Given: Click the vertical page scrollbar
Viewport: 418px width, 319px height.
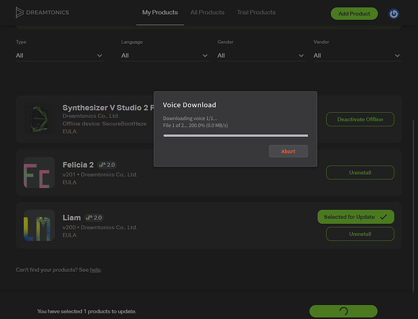Looking at the screenshot, I should pyautogui.click(x=414, y=206).
